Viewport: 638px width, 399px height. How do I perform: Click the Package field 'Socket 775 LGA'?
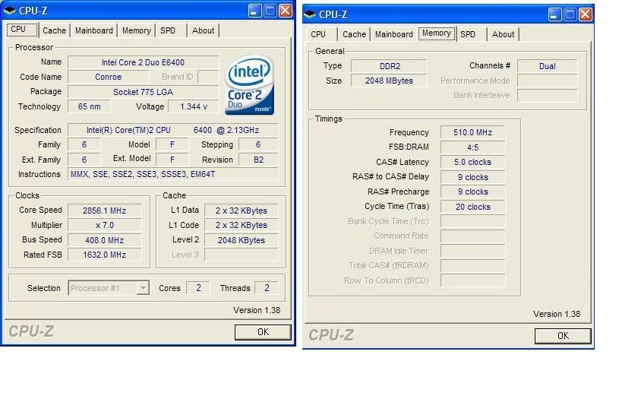click(144, 92)
